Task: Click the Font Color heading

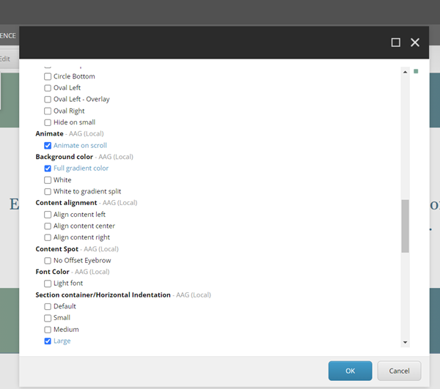Action: pyautogui.click(x=53, y=272)
